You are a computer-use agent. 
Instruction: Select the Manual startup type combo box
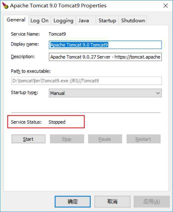(x=105, y=93)
